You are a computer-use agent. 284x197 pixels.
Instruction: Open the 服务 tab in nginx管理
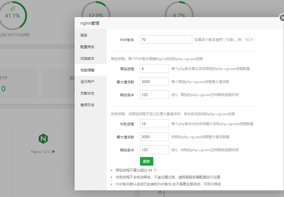coord(91,35)
